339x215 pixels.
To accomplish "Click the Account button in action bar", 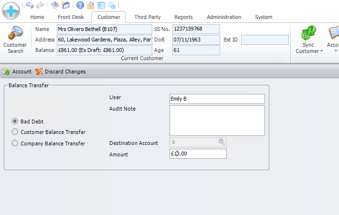I will coord(17,72).
